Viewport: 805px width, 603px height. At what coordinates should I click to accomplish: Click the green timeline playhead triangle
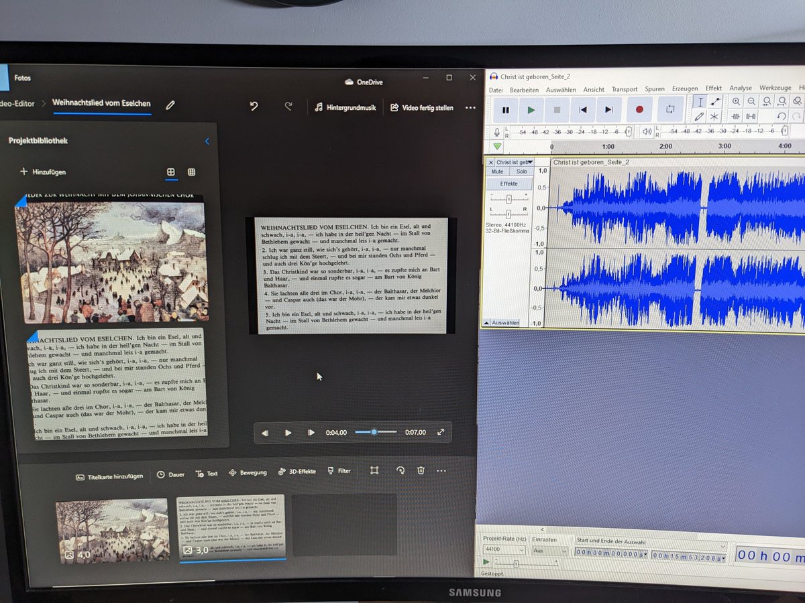(x=497, y=146)
